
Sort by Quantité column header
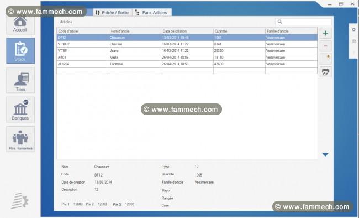pyautogui.click(x=239, y=31)
